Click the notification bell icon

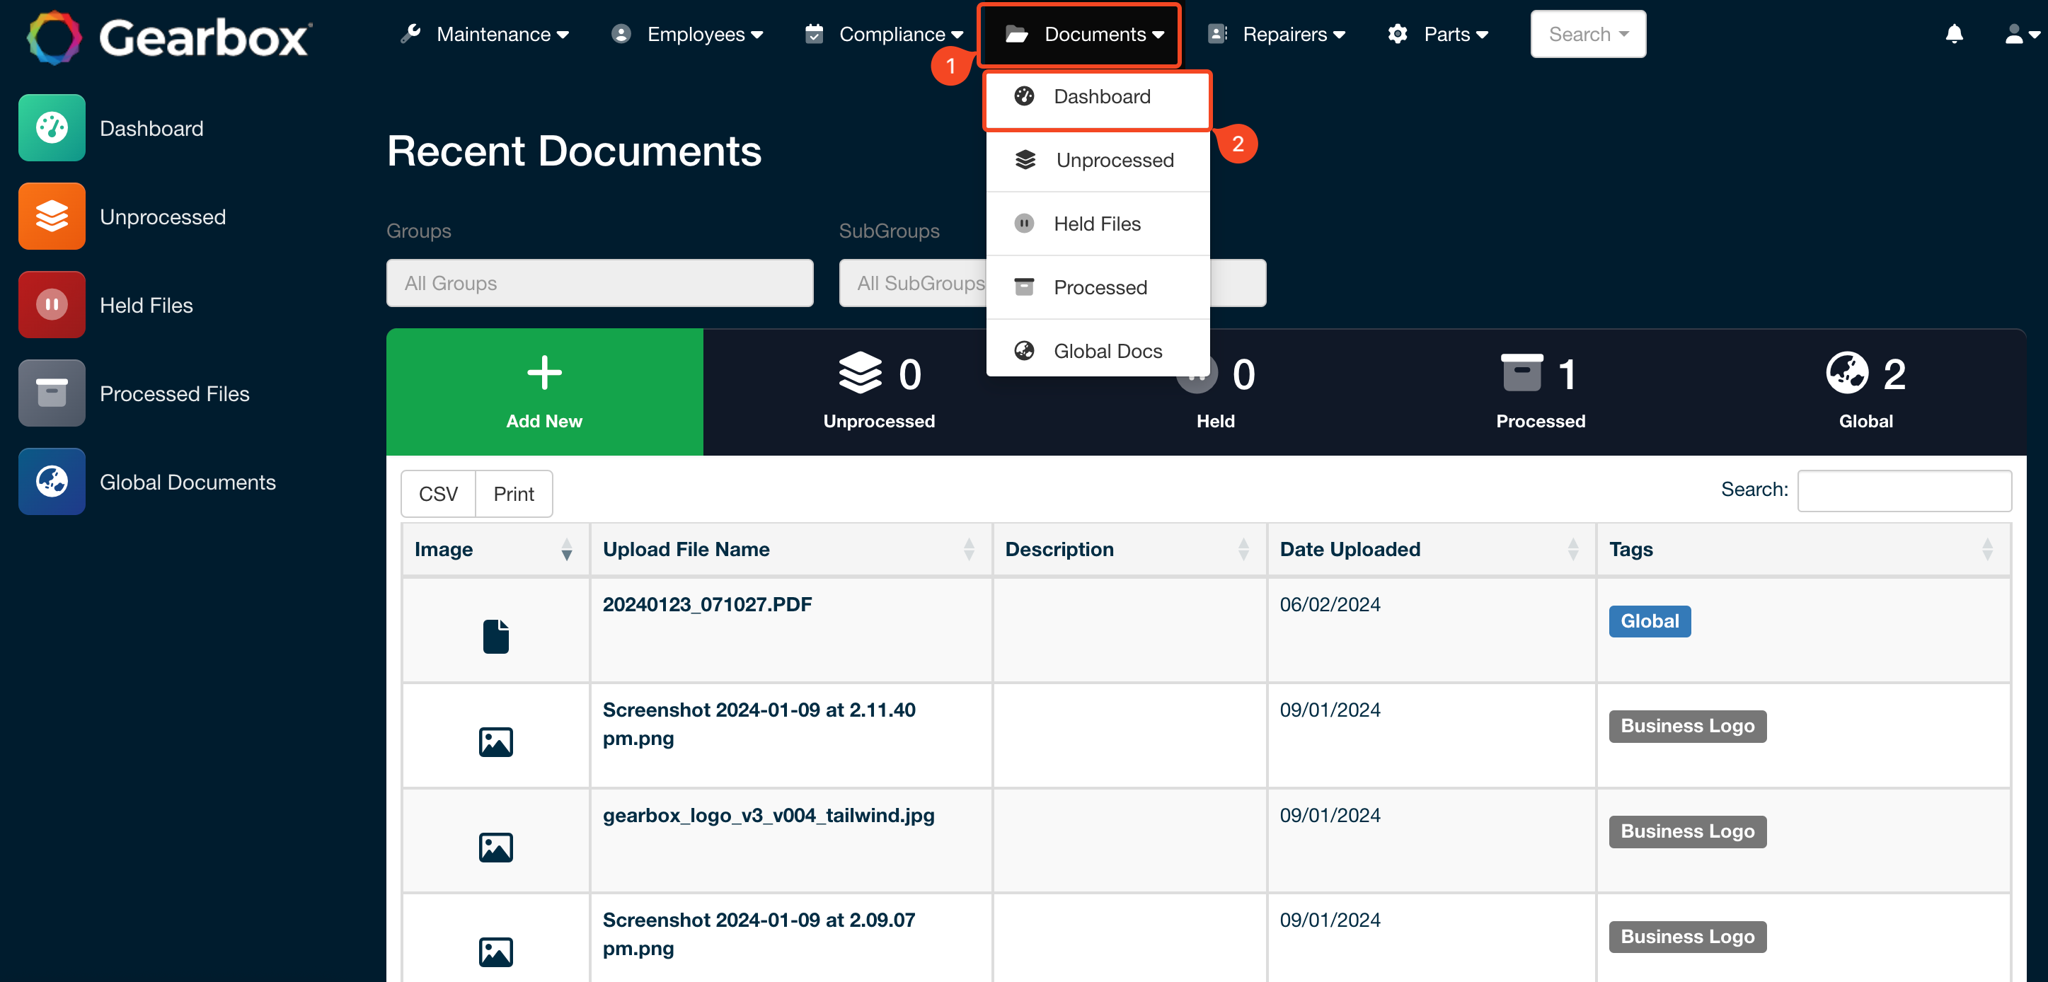1955,33
